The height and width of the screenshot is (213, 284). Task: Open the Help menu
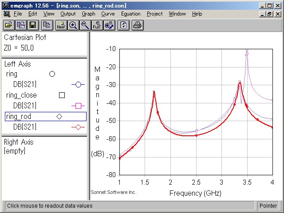197,14
